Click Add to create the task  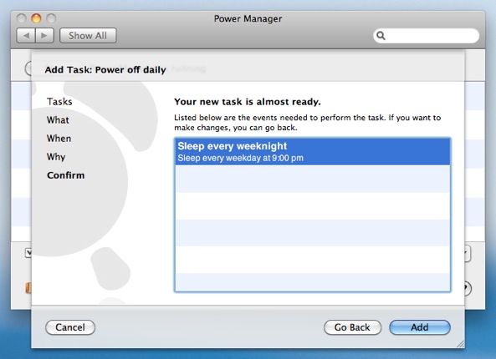point(420,327)
